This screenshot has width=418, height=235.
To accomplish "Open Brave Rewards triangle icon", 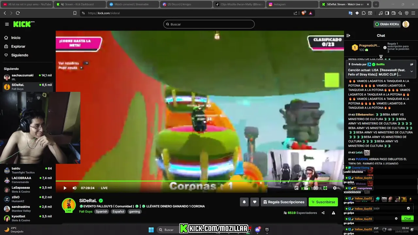I will click(310, 13).
